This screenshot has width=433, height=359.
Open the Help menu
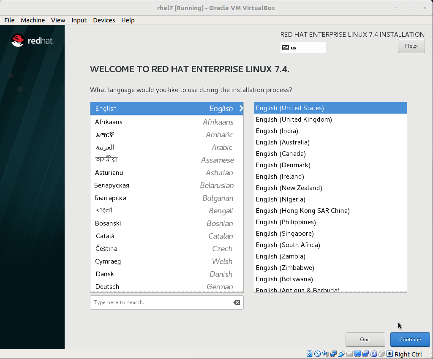click(128, 20)
